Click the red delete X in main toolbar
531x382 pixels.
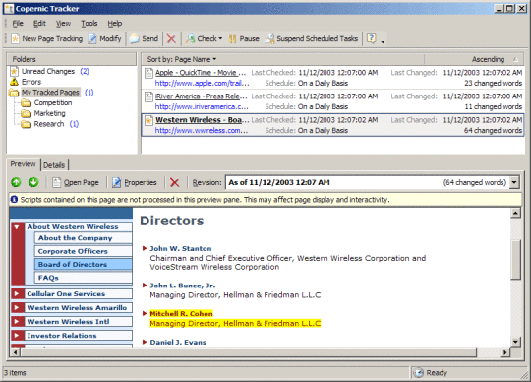(x=171, y=39)
